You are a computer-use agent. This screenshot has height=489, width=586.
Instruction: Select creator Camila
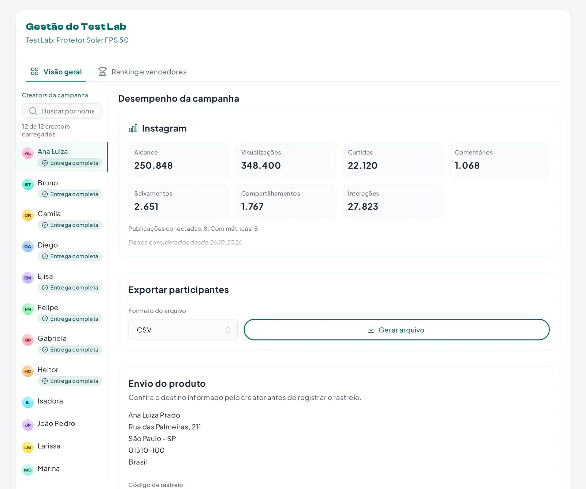62,219
